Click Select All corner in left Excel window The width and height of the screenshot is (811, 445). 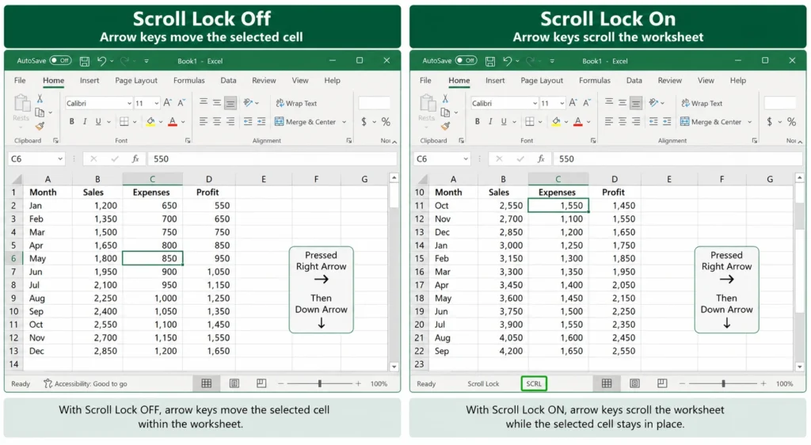click(x=16, y=179)
